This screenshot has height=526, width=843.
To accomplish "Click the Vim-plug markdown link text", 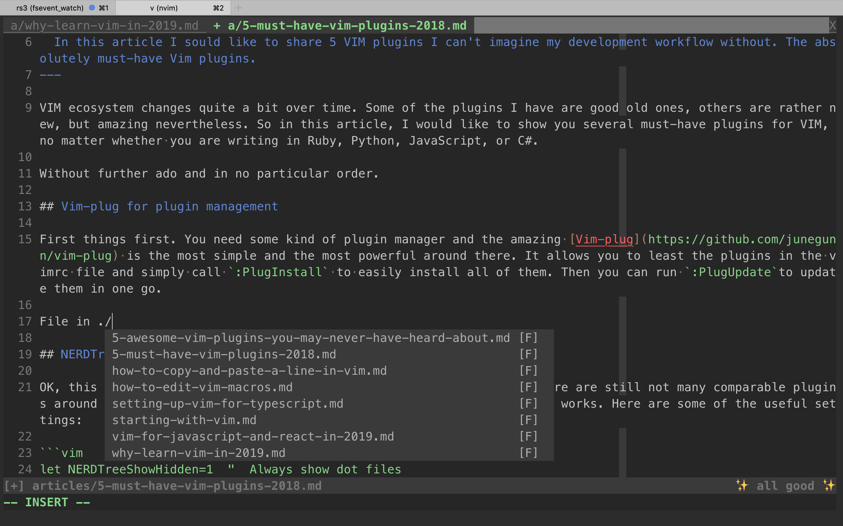I will 604,239.
